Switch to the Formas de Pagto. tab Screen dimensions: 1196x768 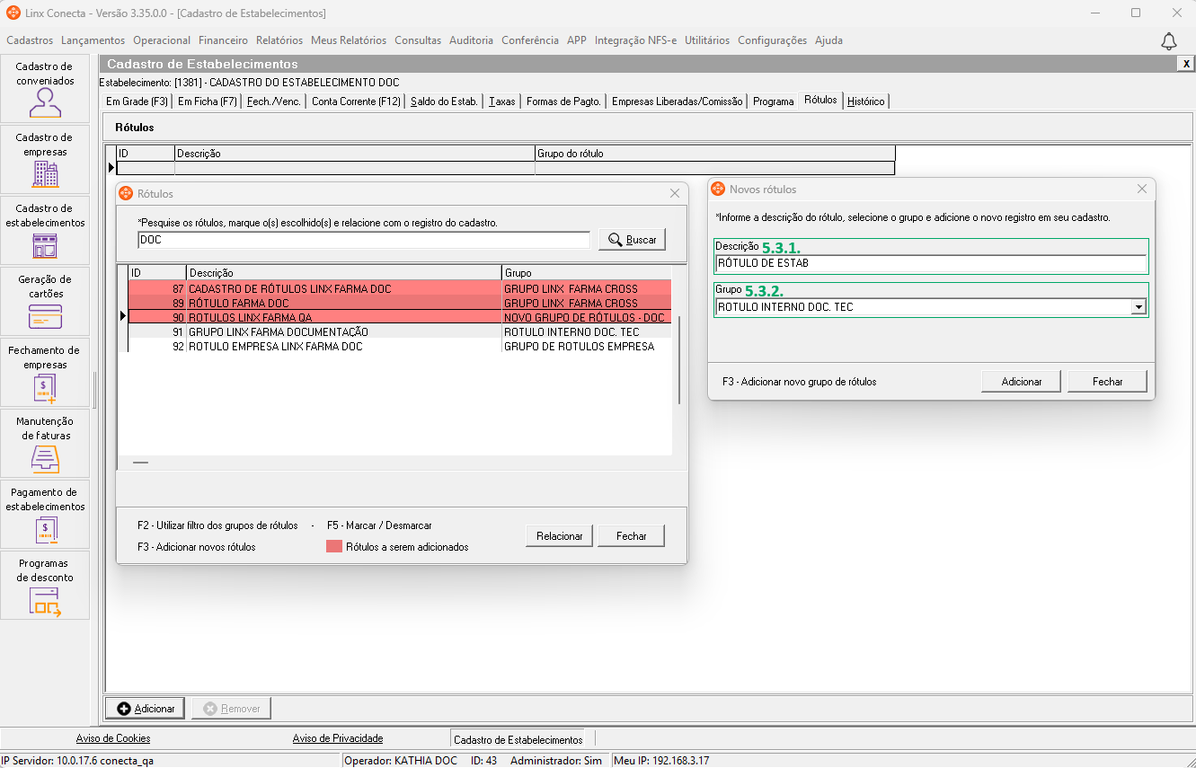pyautogui.click(x=563, y=102)
